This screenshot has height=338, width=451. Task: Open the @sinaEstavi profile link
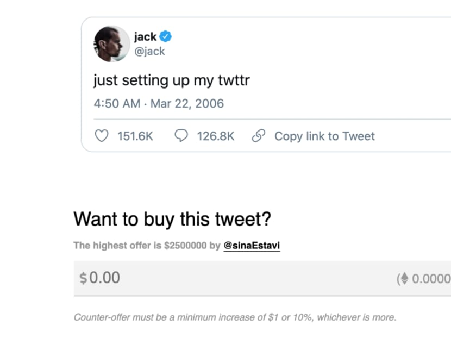(x=252, y=246)
